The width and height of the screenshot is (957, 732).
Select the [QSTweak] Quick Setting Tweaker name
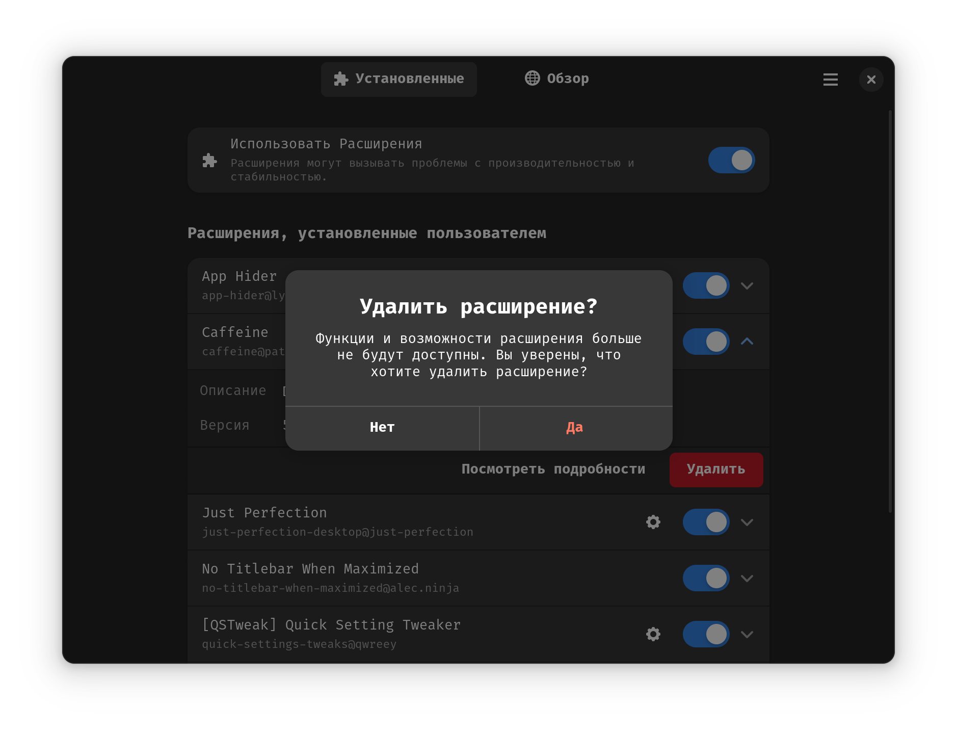click(x=331, y=625)
